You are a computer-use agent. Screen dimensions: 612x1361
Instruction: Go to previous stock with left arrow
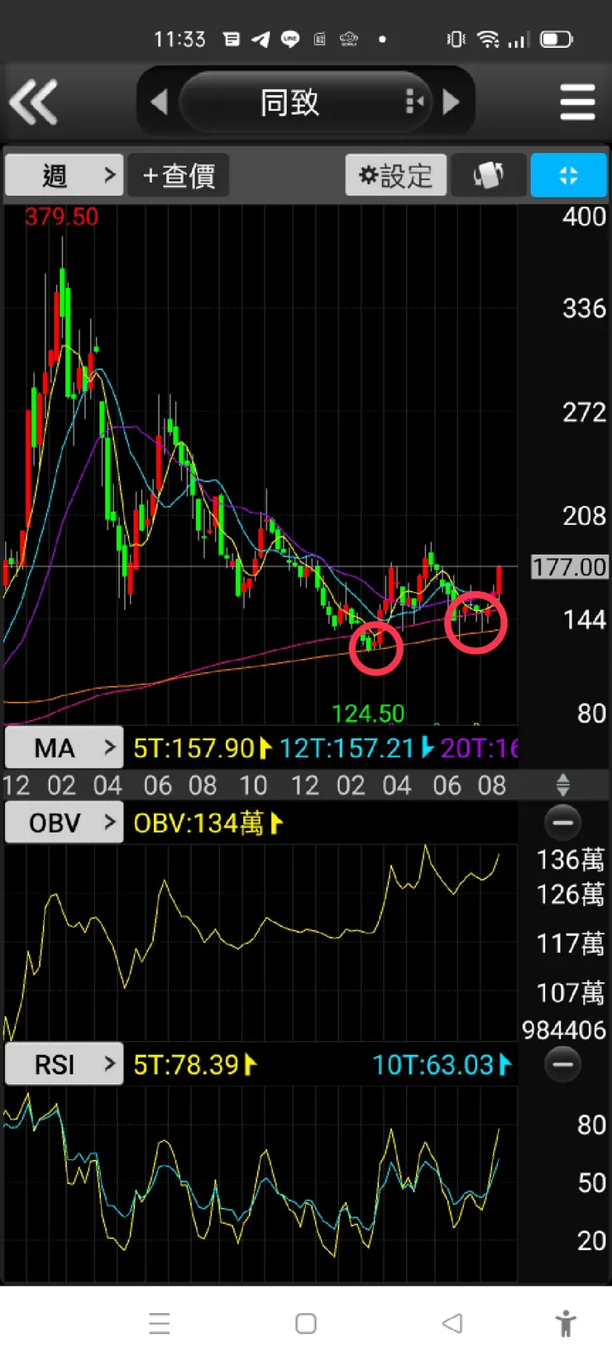tap(159, 103)
